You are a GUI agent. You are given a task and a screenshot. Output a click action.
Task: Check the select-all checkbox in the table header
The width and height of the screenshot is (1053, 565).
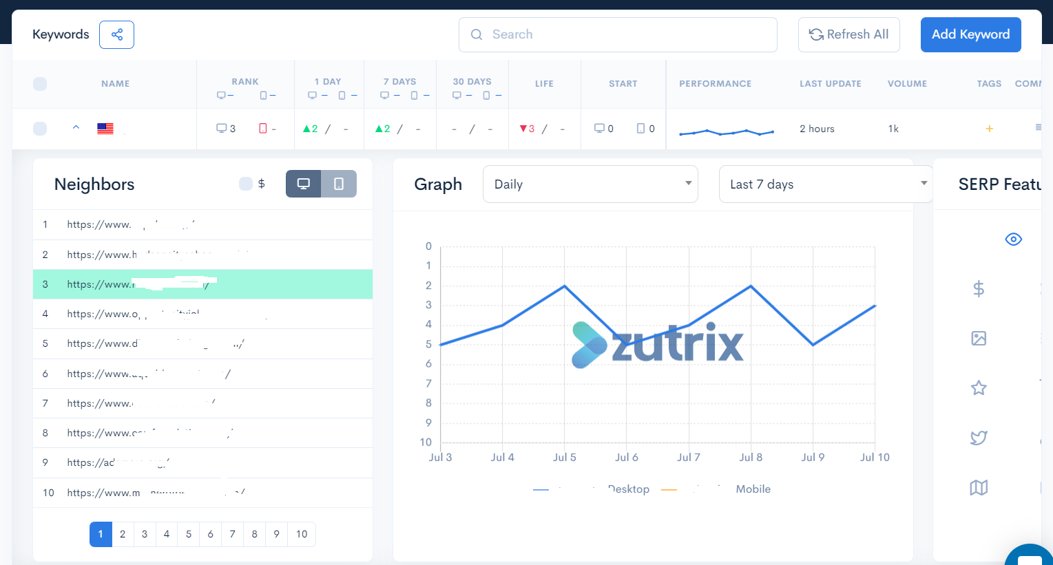click(40, 84)
